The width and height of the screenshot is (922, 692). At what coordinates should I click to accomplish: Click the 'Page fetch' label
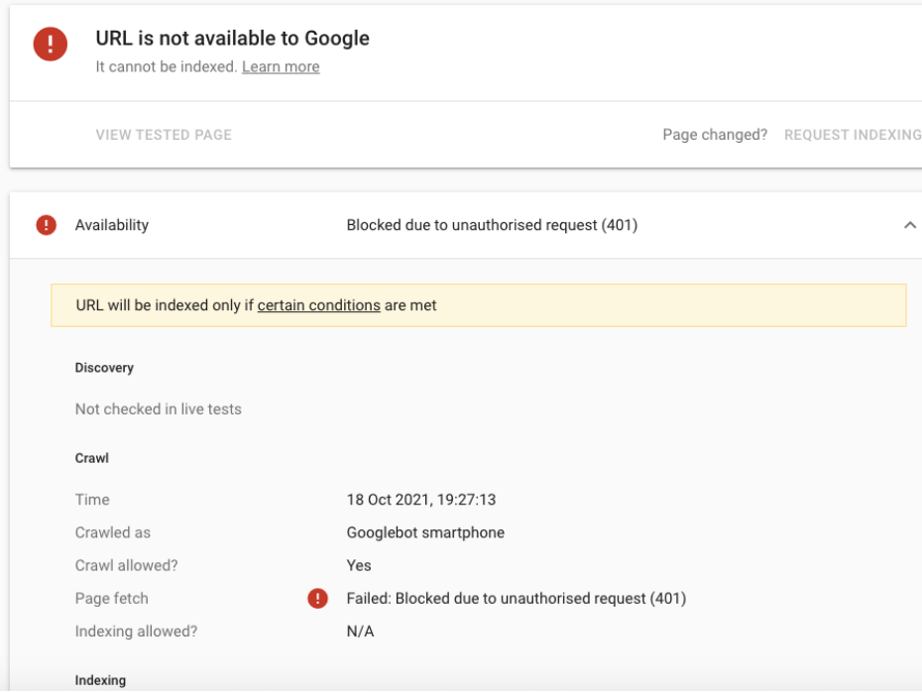click(111, 599)
